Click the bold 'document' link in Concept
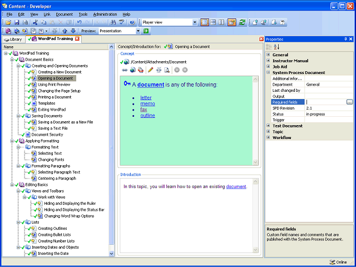 pyautogui.click(x=151, y=85)
